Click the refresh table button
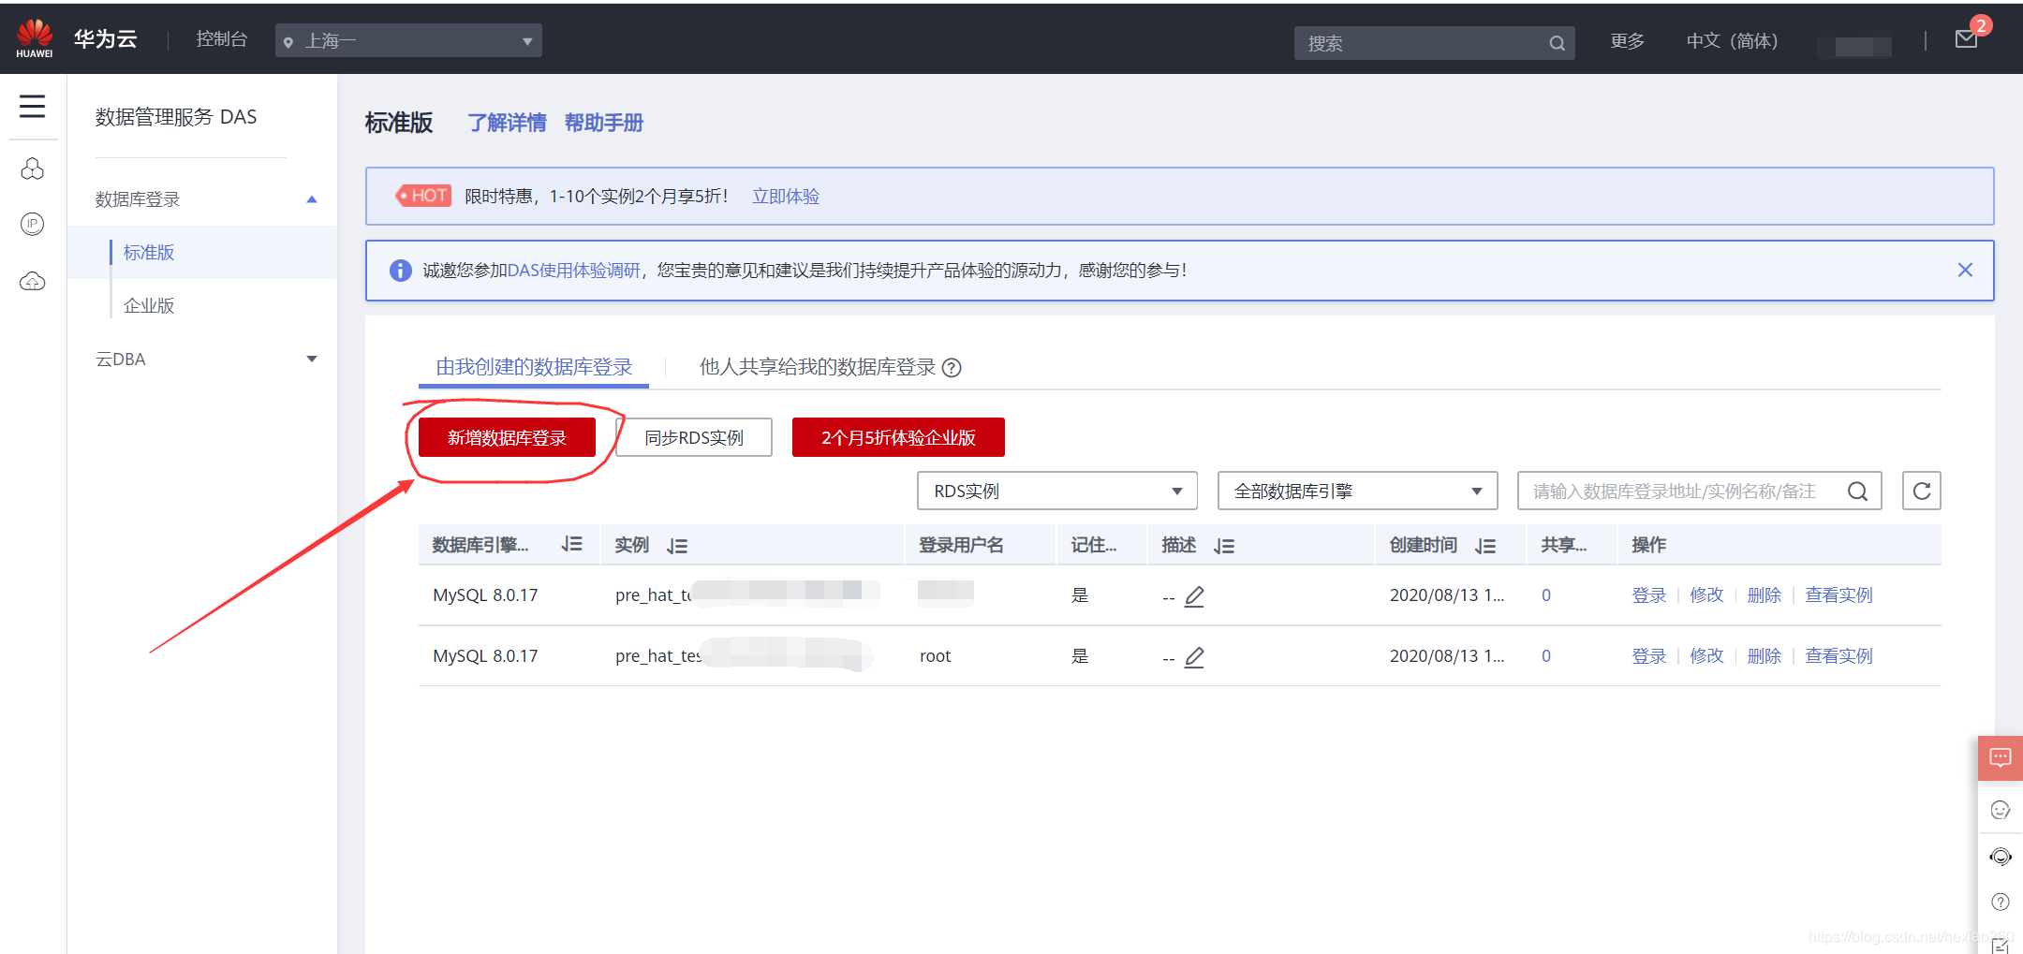This screenshot has height=954, width=2023. click(x=1921, y=491)
